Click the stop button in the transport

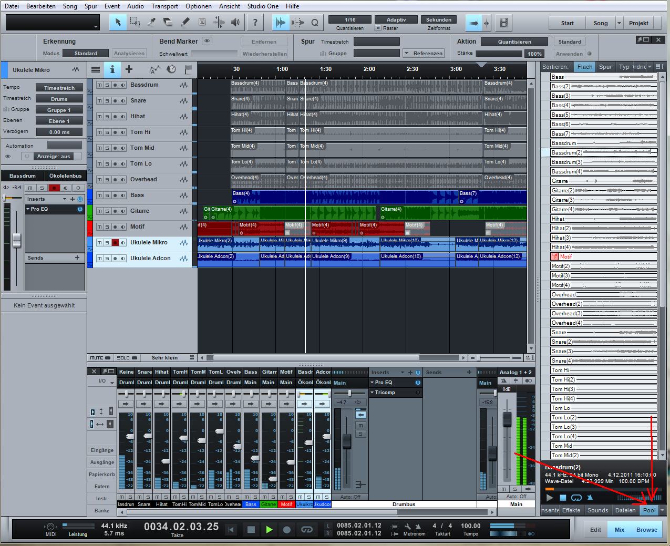[251, 530]
